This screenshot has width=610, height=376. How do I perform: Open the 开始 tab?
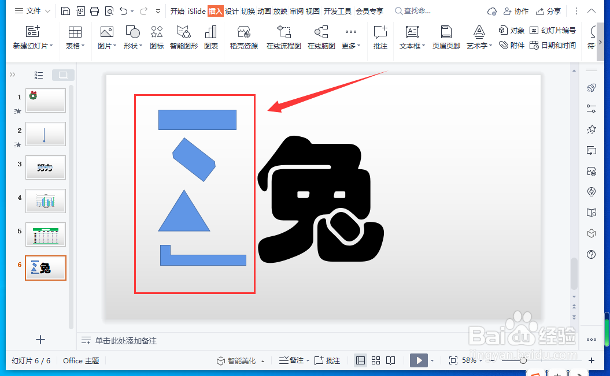[x=178, y=12]
